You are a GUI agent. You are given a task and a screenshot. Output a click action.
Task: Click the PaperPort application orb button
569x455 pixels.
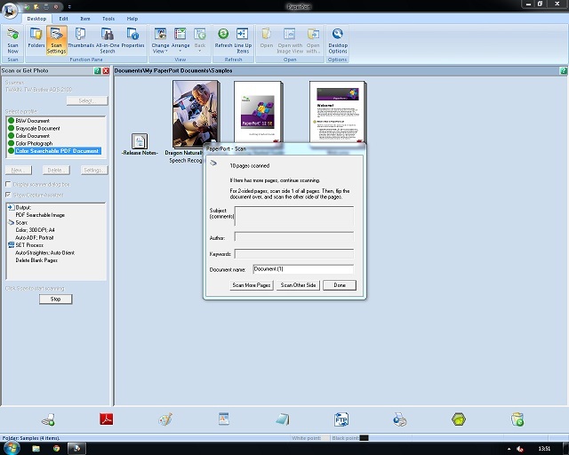[x=9, y=10]
